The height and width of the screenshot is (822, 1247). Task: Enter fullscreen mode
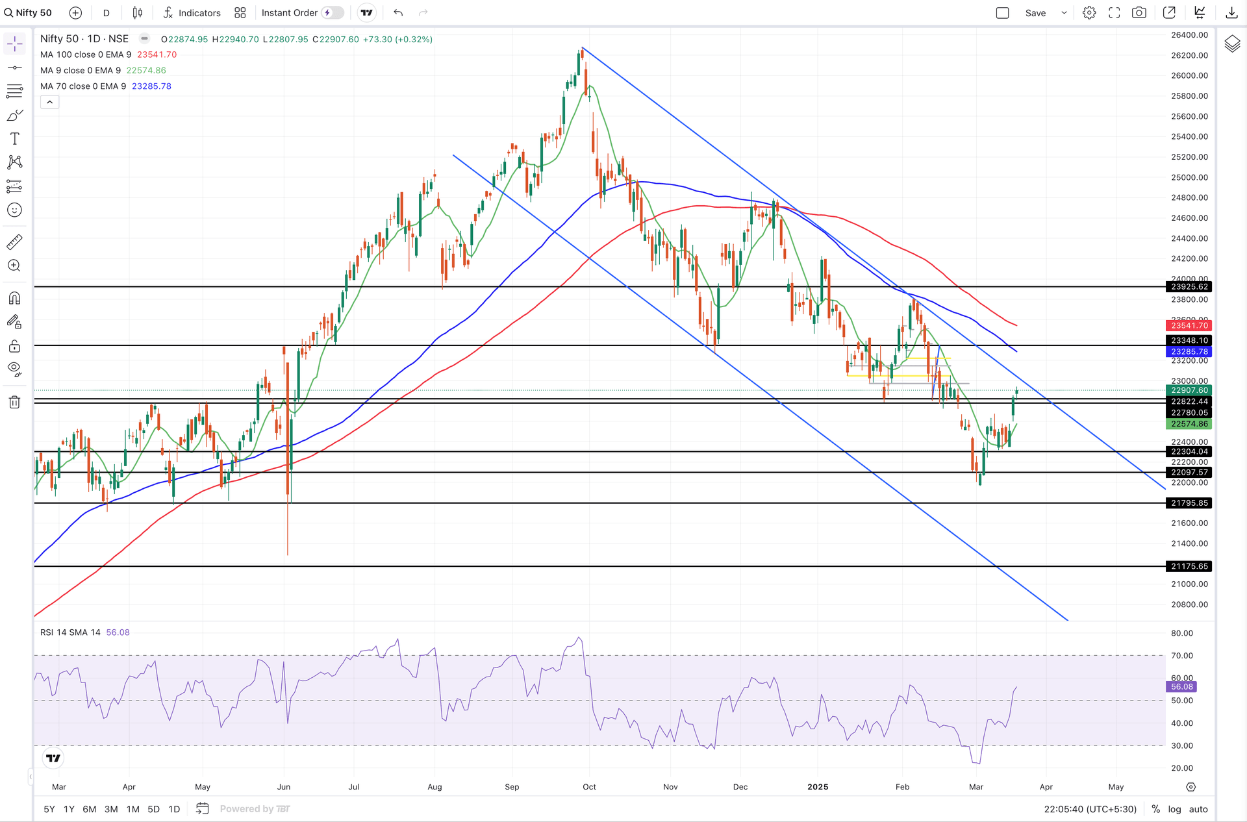(1115, 13)
